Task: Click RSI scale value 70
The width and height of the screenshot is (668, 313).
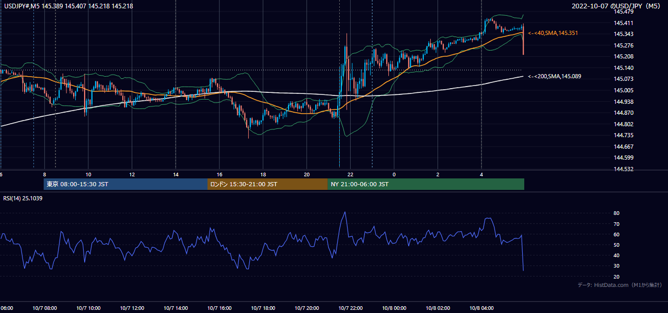Action: (616, 224)
